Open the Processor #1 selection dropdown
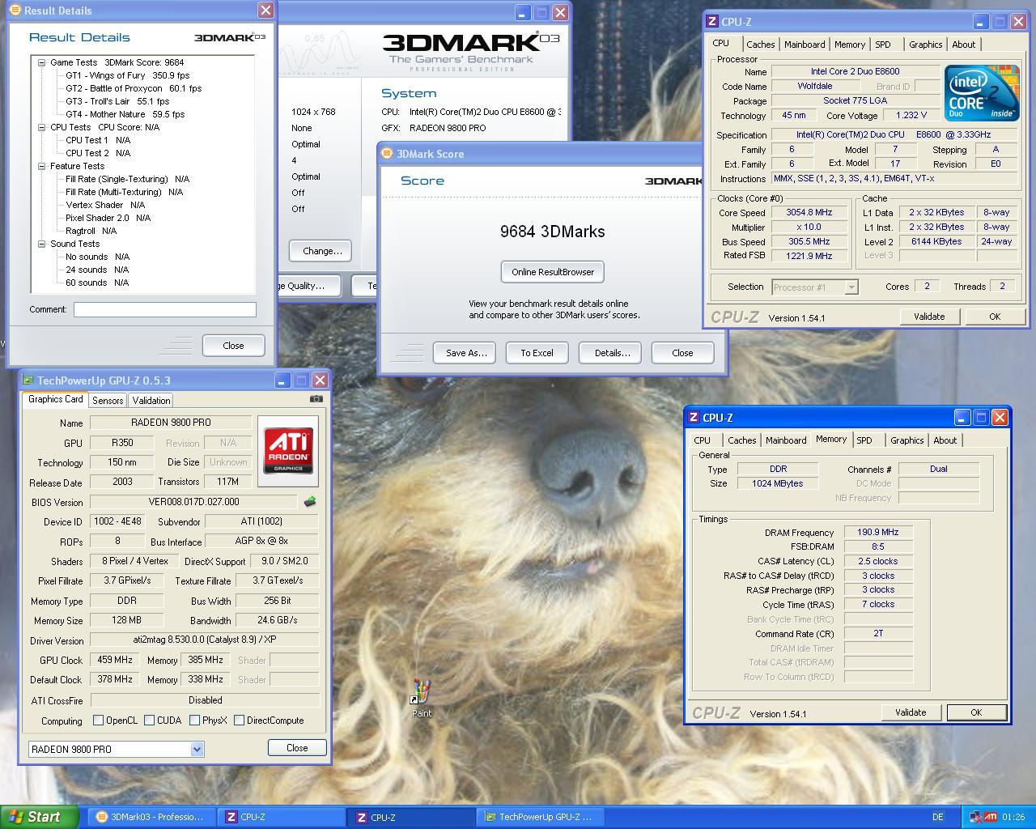 pyautogui.click(x=851, y=287)
